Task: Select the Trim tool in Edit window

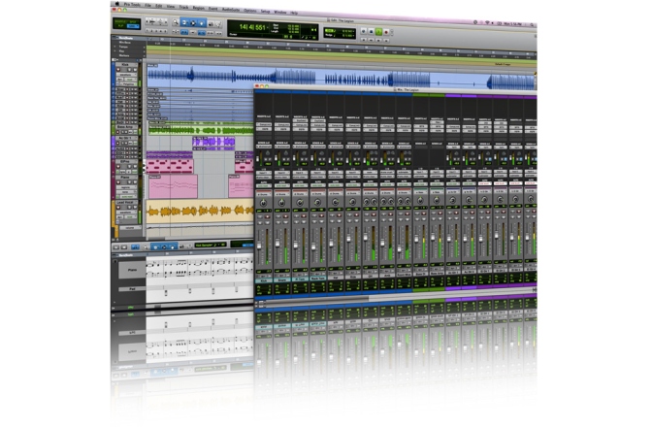Action: click(183, 23)
